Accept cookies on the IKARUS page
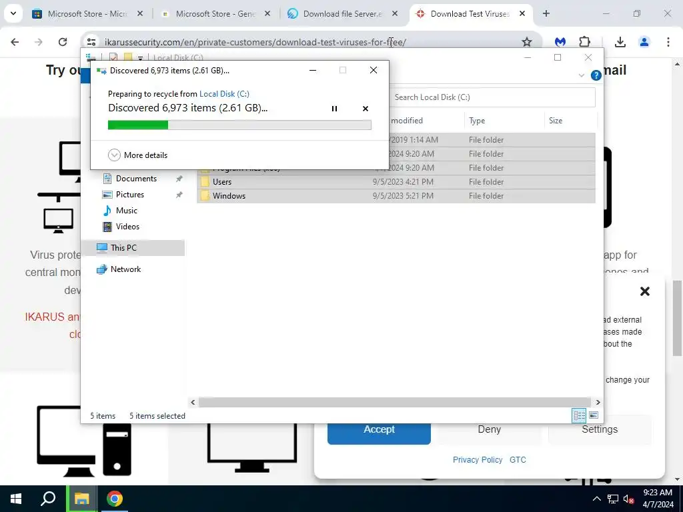 (379, 429)
